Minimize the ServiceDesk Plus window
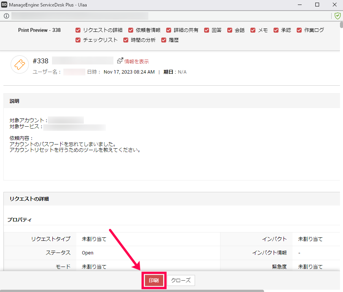Viewport: 343px width, 292px height. click(x=300, y=5)
